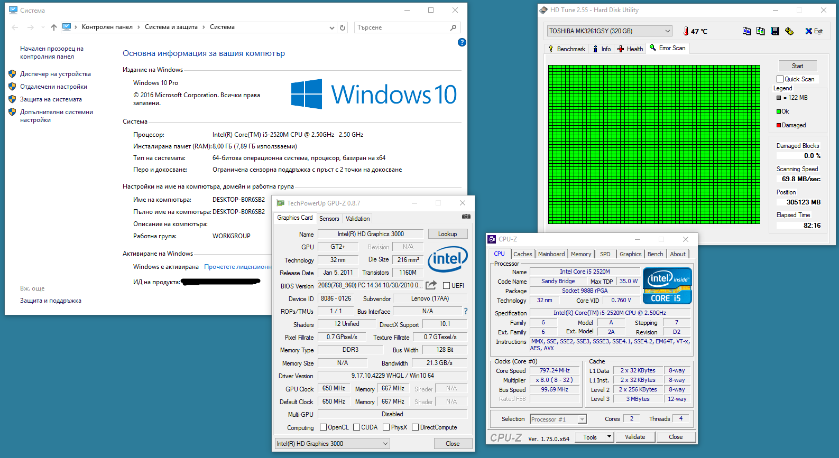Click forward arrow in System window
Screen dimensions: 839x458
(x=31, y=27)
